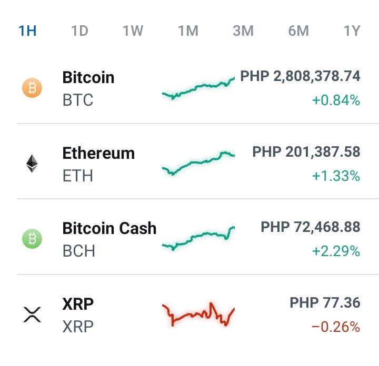379x366 pixels.
Task: Select the 1D time range tab
Action: [x=80, y=30]
